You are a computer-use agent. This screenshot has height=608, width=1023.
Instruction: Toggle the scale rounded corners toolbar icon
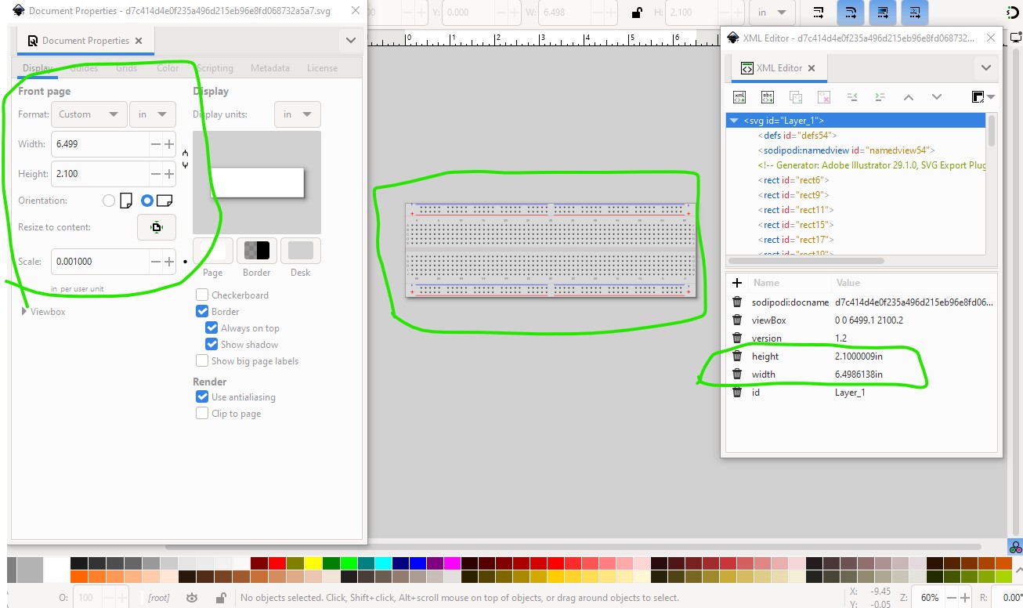tap(851, 12)
